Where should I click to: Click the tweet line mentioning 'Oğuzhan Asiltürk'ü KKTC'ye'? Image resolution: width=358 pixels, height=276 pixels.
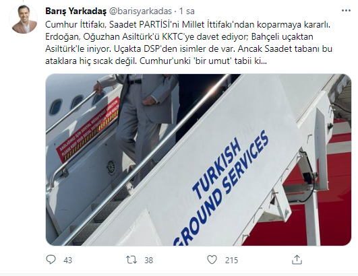(179, 37)
